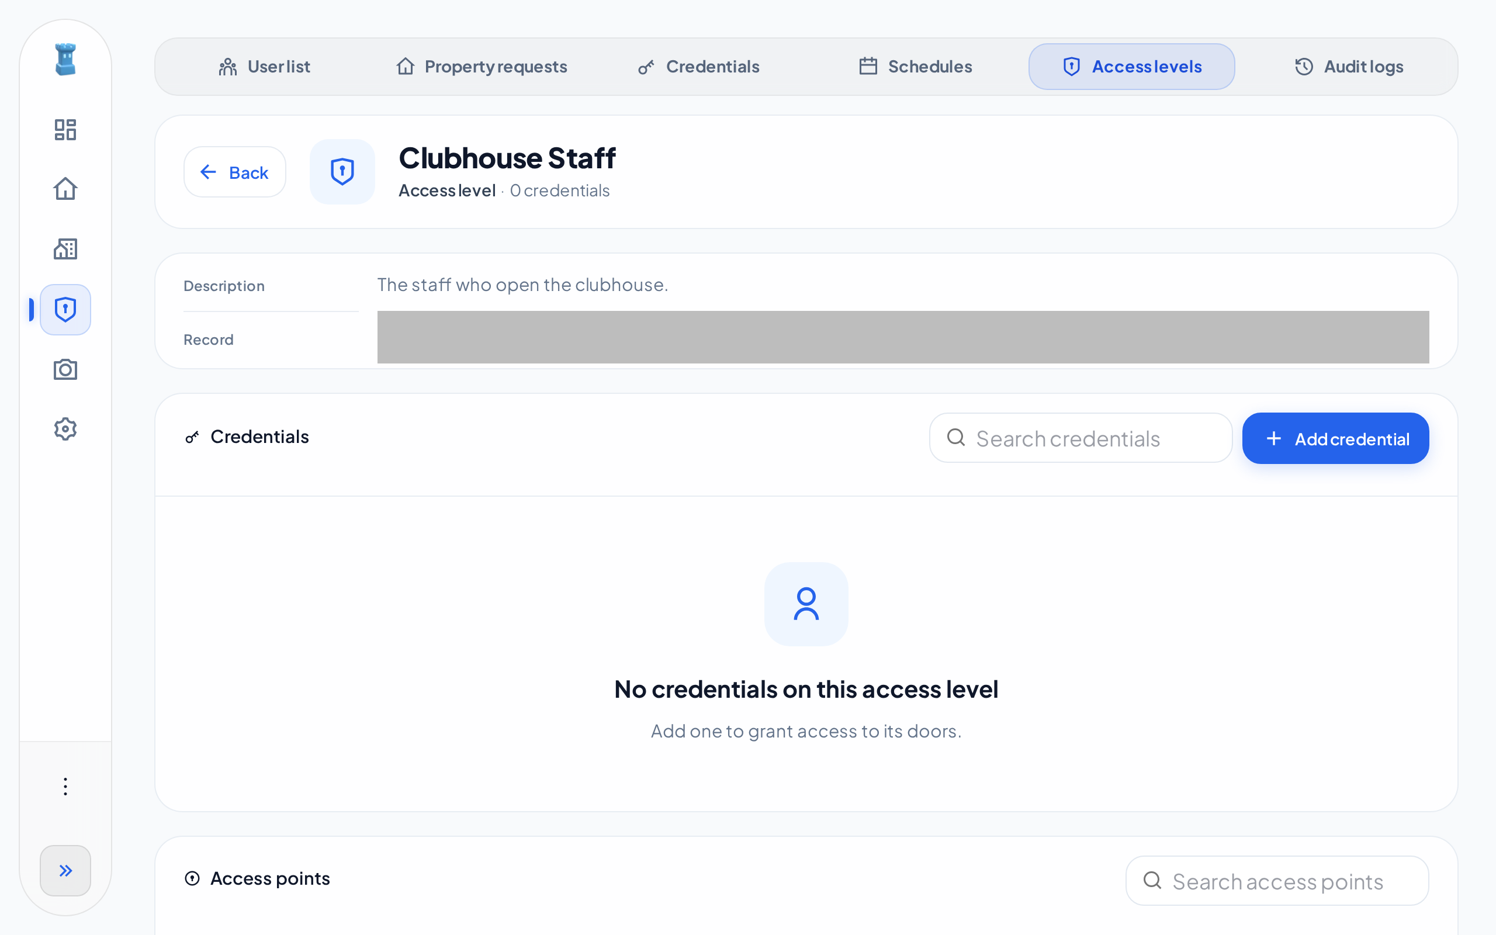Image resolution: width=1496 pixels, height=935 pixels.
Task: Open the camera icon in sidebar
Action: click(x=65, y=369)
